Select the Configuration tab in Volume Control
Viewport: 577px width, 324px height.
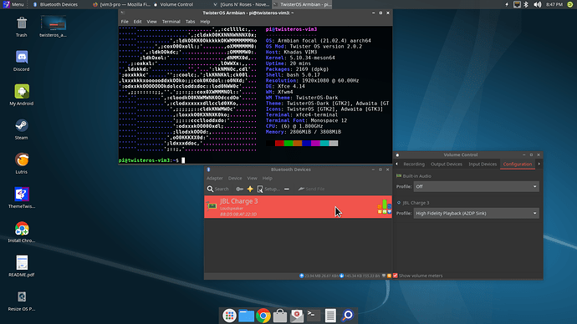click(518, 165)
